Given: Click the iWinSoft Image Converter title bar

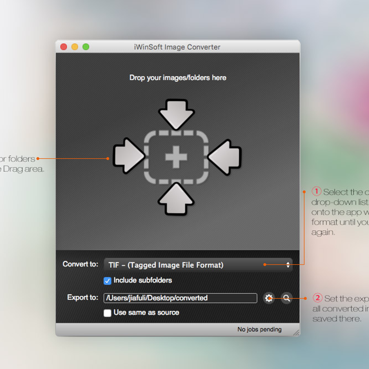Looking at the screenshot, I should pos(178,47).
